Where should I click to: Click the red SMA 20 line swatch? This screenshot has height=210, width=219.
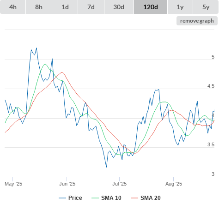pos(134,198)
